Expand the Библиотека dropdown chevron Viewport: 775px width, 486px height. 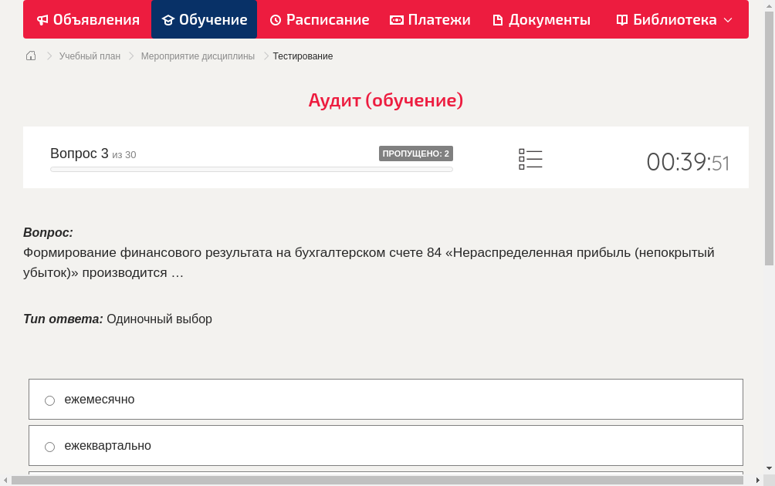[729, 19]
